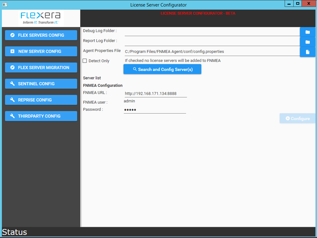Choose the Agent Properties File with the file icon
Viewport: 317px width, 238px height.
(307, 52)
